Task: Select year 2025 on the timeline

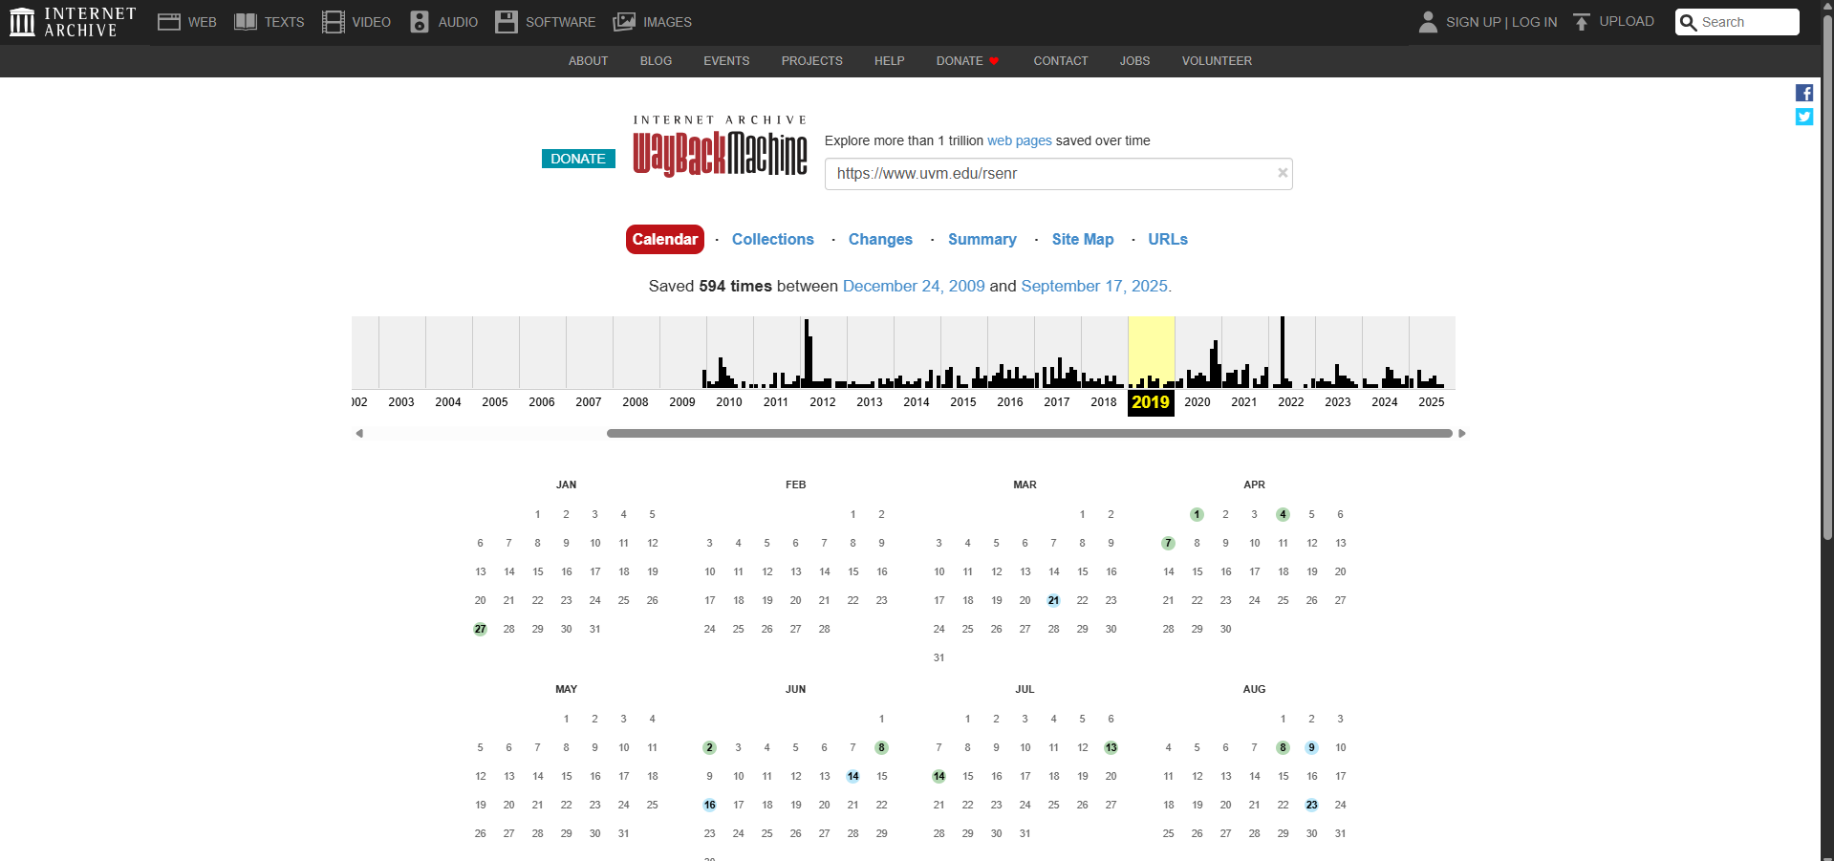Action: point(1432,402)
